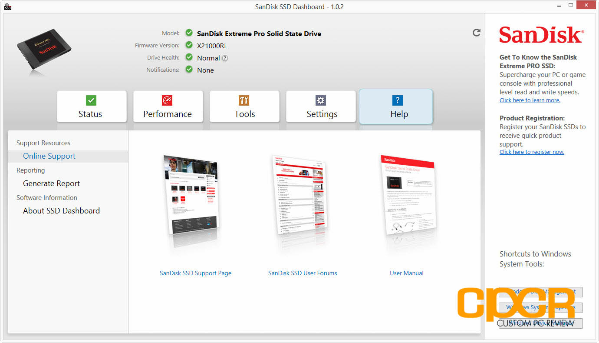The height and width of the screenshot is (343, 599).
Task: Click the Windows System Properties shortcut button
Action: 541,307
